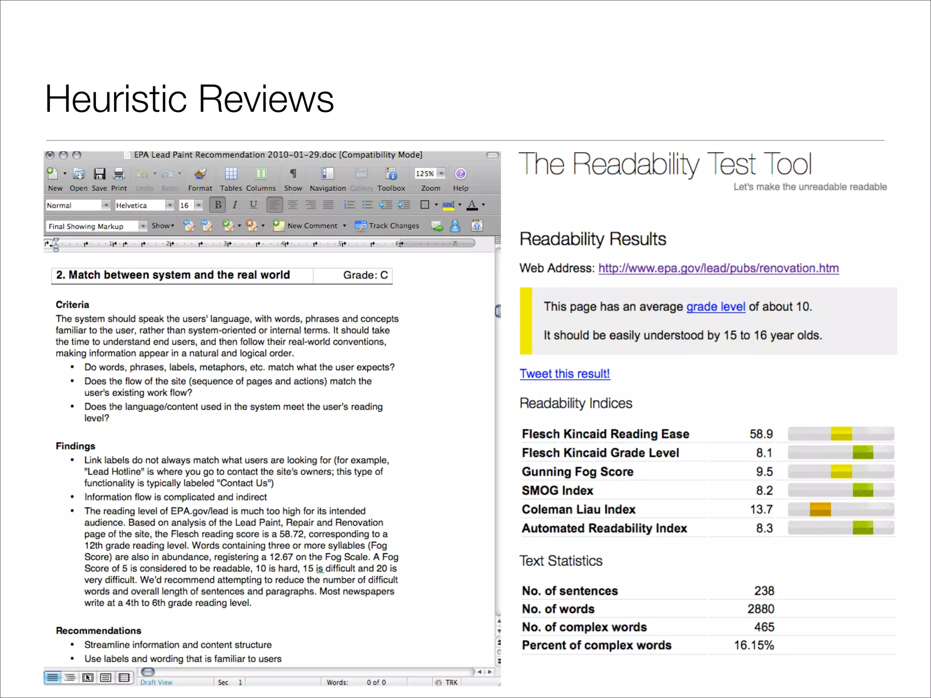Follow the grade level link

click(716, 307)
